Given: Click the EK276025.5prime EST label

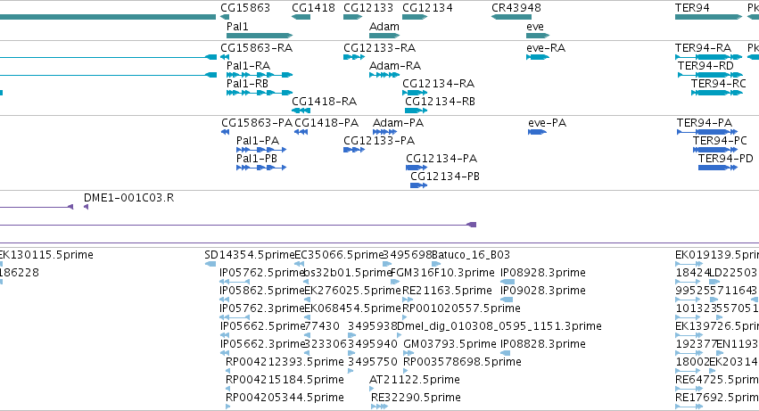Looking at the screenshot, I should 353,291.
